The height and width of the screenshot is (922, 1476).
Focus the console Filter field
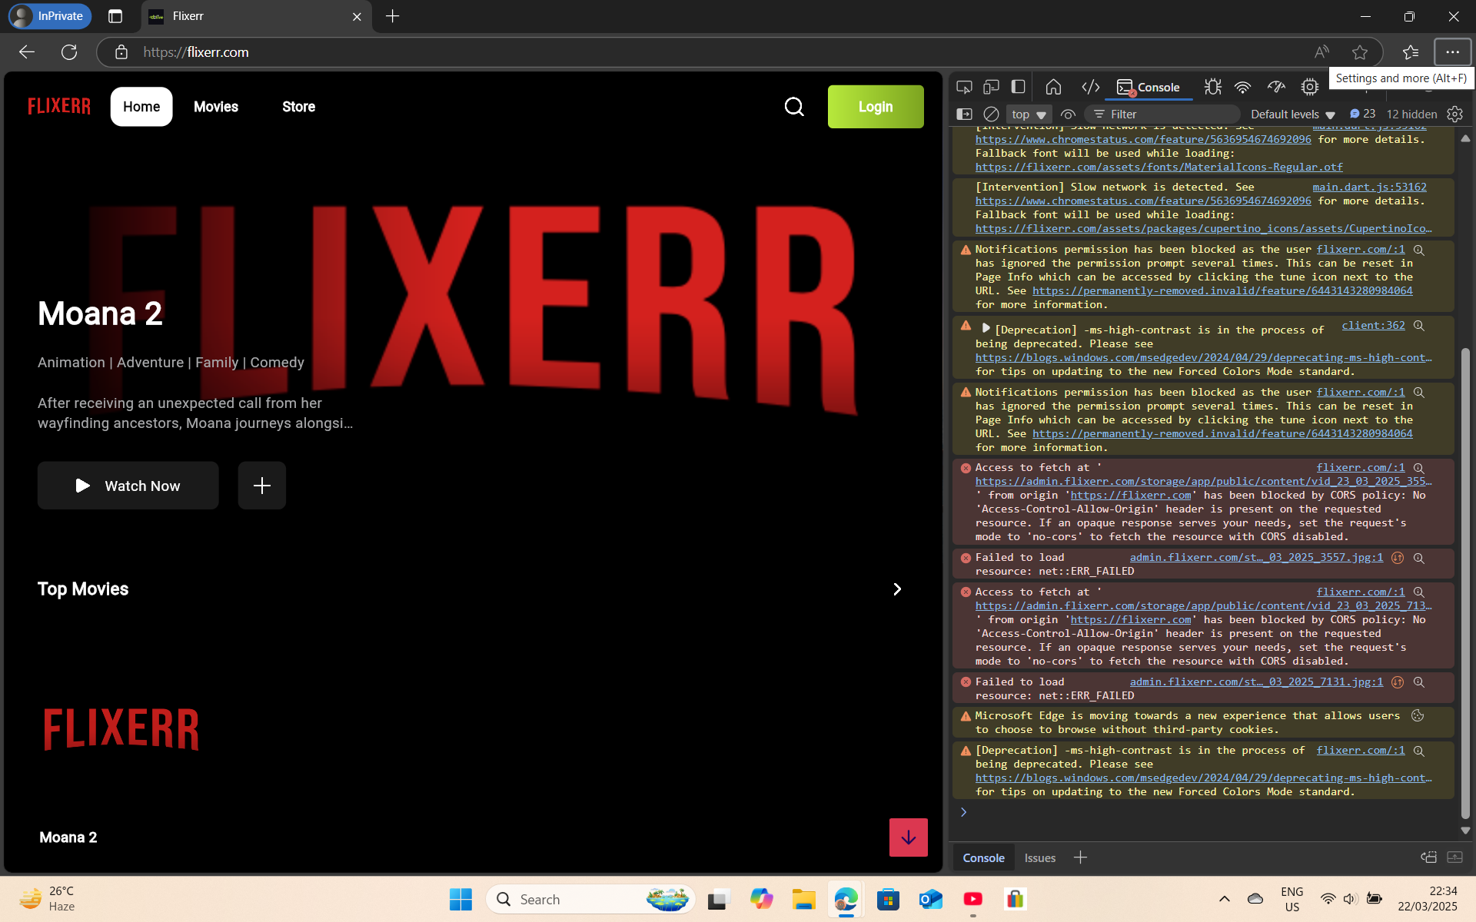1162,114
